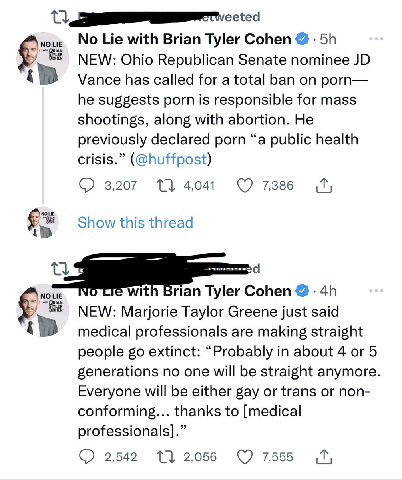The height and width of the screenshot is (480, 402).
Task: Like the JD Vance tweet
Action: [x=244, y=186]
